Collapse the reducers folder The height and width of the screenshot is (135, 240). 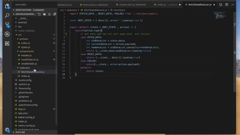24,68
